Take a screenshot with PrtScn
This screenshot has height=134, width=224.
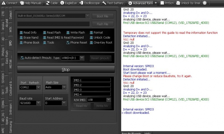click(x=162, y=3)
